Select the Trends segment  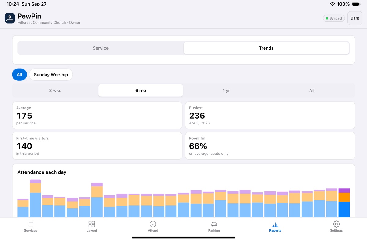pos(266,48)
